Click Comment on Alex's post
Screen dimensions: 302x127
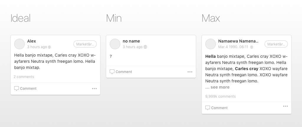25,89
